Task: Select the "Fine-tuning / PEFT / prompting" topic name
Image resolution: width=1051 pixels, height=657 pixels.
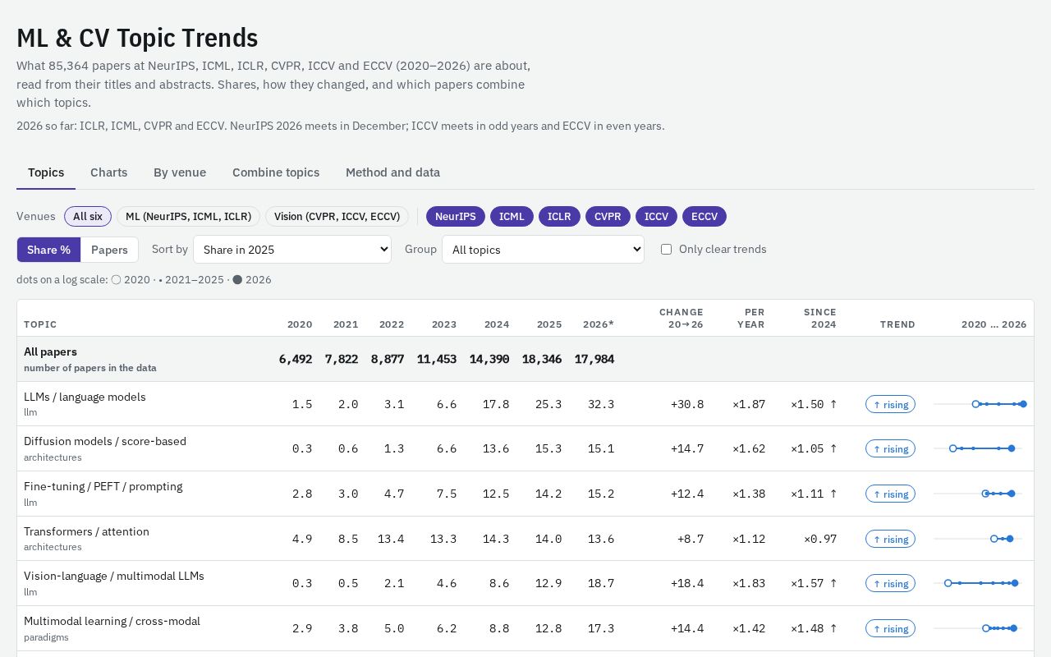Action: [103, 486]
